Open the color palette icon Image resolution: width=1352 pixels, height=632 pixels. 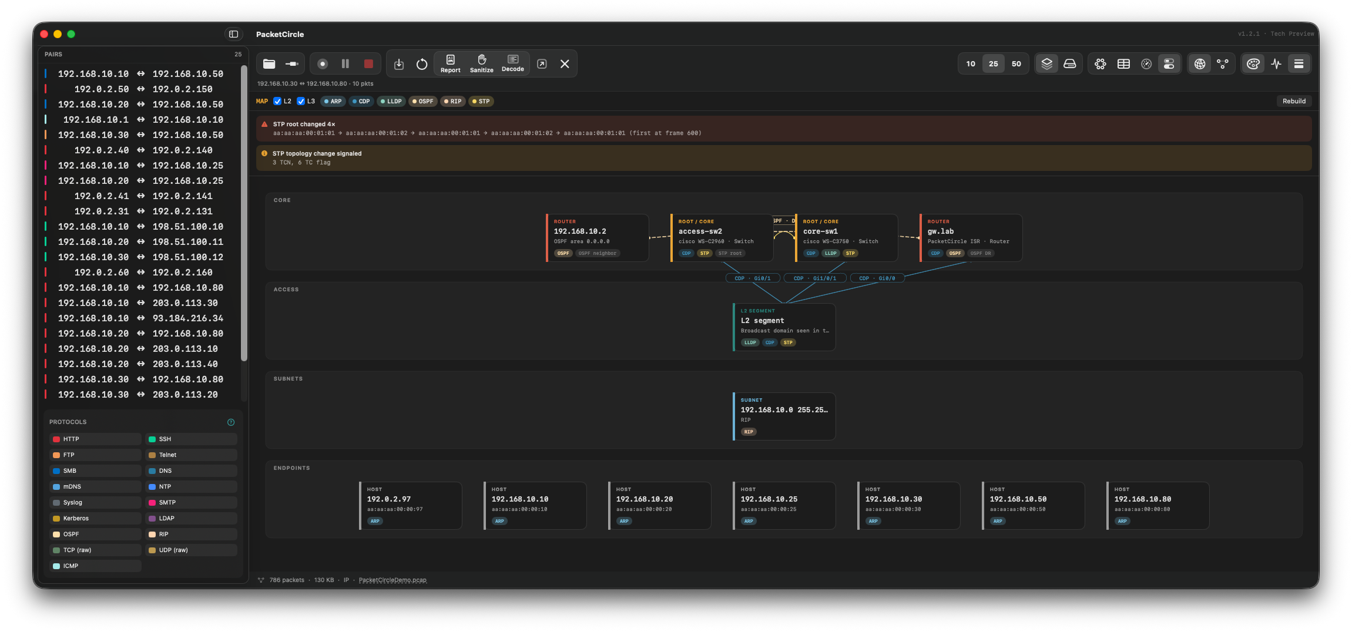pos(1253,63)
